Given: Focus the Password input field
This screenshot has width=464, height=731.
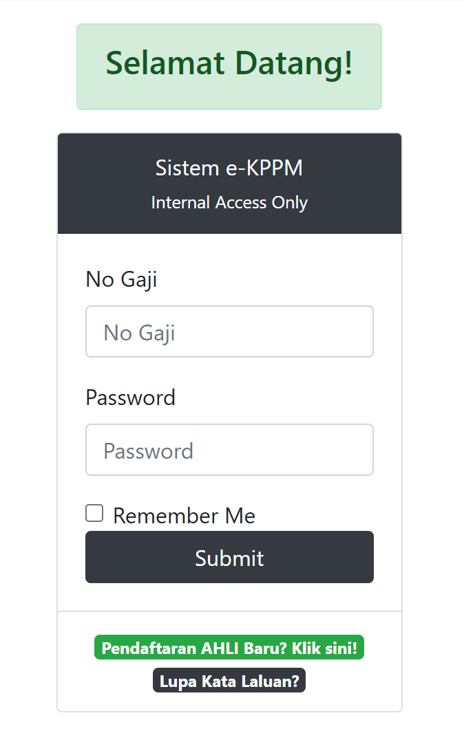Looking at the screenshot, I should [x=229, y=450].
